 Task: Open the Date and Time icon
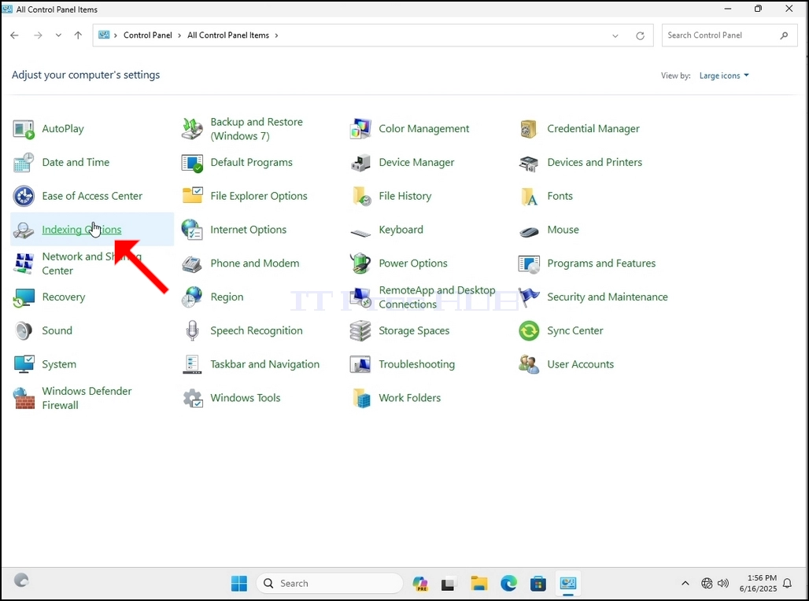pos(24,163)
